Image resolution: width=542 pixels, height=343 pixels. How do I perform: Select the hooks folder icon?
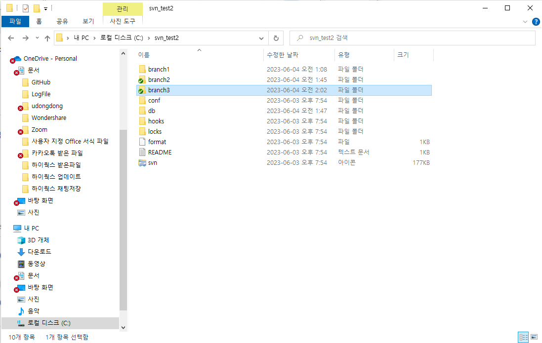(142, 121)
